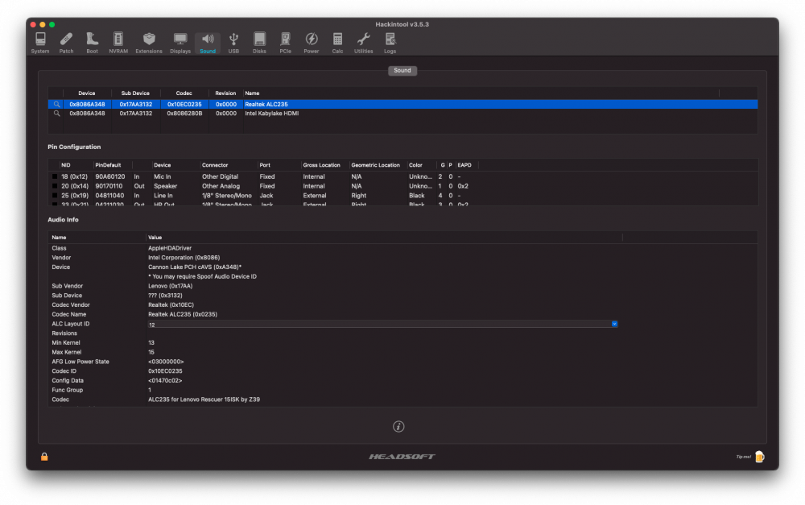The image size is (805, 505).
Task: Open the Disks section
Action: [259, 43]
